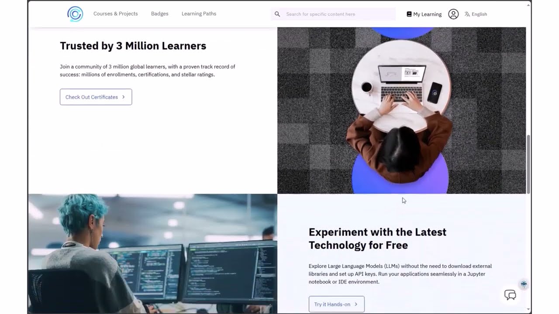Open Courses & Projects menu
Screen dimensions: 559x314
coord(116,14)
